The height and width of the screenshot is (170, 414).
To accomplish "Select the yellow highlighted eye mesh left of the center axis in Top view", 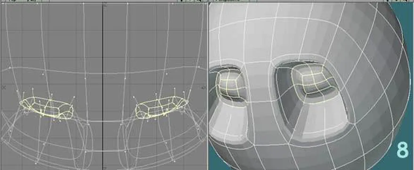I will pos(47,108).
